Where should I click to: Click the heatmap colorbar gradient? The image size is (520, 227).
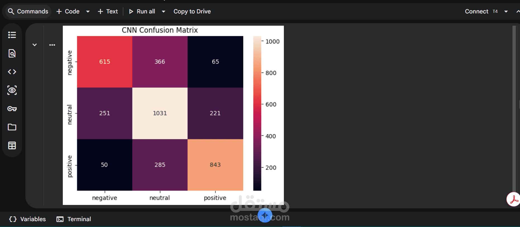pyautogui.click(x=257, y=113)
